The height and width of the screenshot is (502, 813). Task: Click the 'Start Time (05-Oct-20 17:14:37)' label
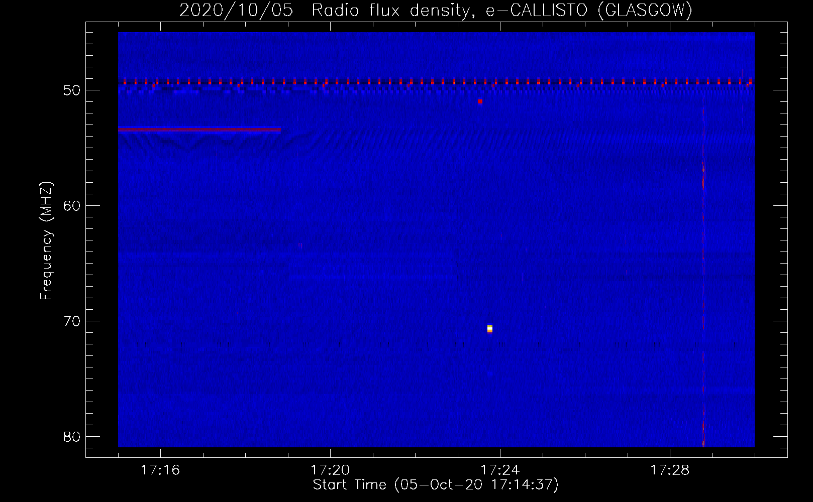(436, 485)
